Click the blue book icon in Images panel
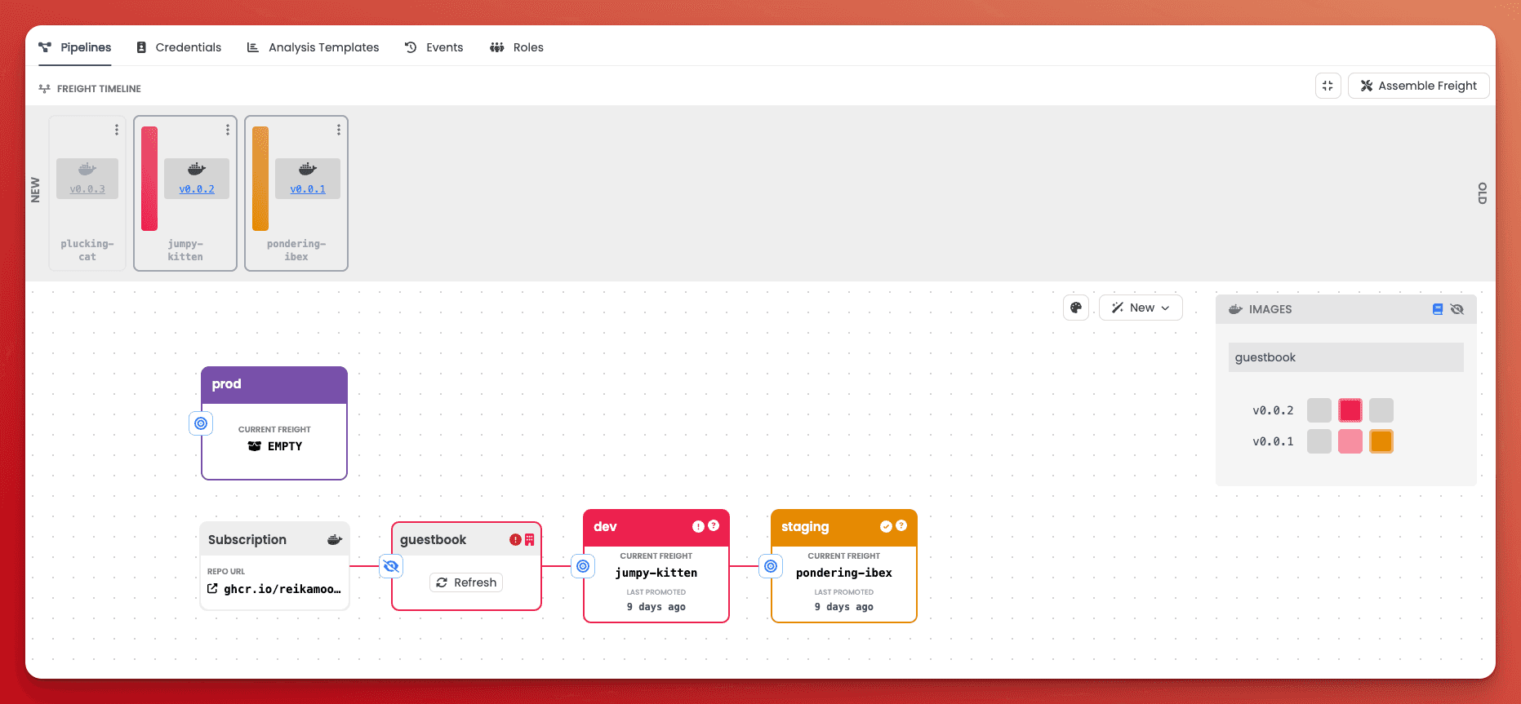 click(x=1438, y=309)
